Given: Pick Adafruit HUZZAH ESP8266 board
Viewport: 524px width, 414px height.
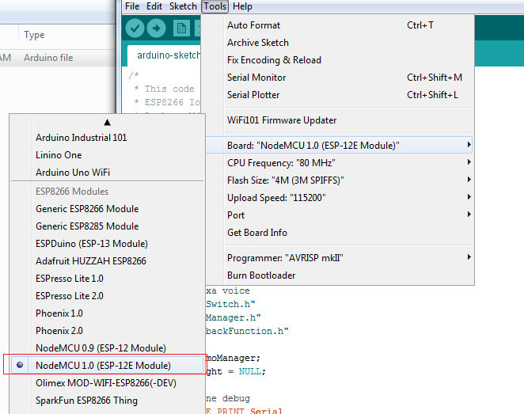Looking at the screenshot, I should 108,260.
